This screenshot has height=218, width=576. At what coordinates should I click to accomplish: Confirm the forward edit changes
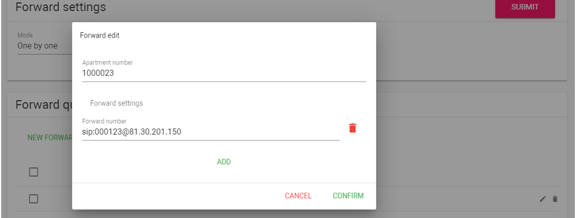click(348, 196)
